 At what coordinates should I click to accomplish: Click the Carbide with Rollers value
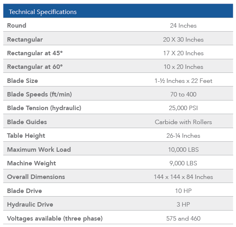tap(183, 122)
